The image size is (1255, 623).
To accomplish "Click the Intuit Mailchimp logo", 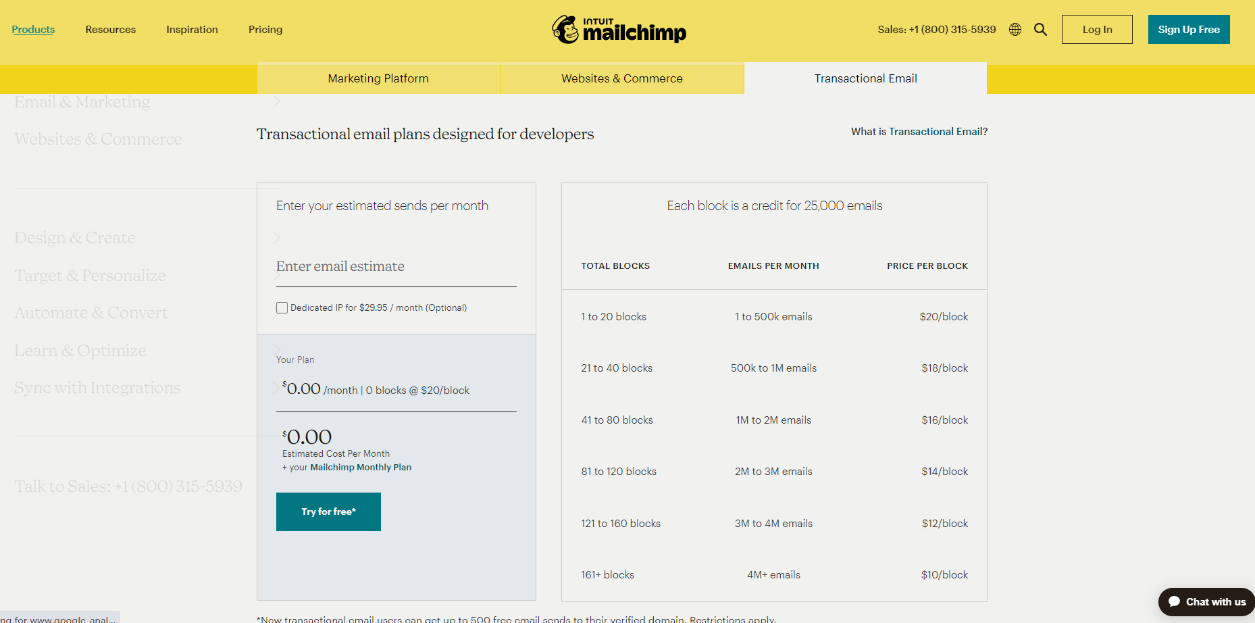I will tap(619, 29).
